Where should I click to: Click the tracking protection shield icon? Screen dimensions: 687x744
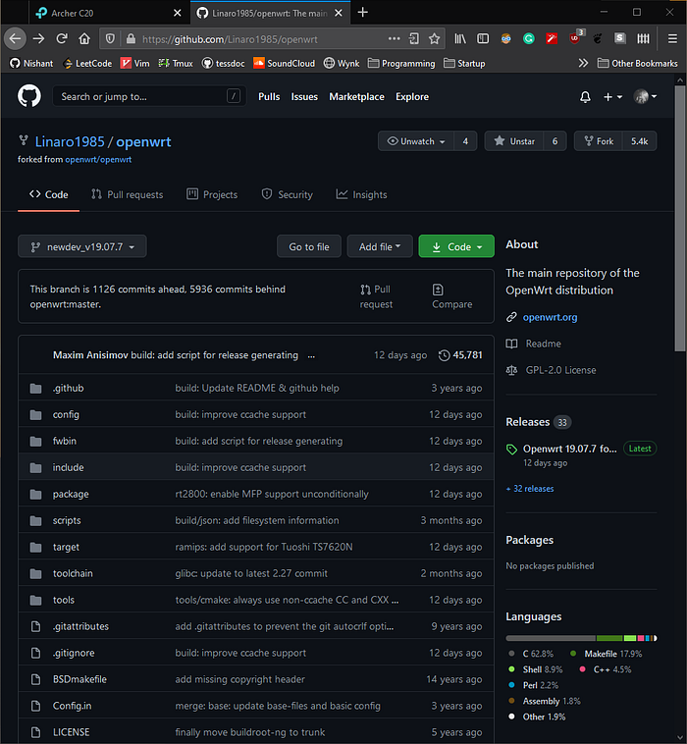click(110, 39)
